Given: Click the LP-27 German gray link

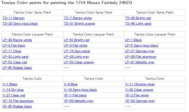Looking at the screenshot, I should (140, 51).
